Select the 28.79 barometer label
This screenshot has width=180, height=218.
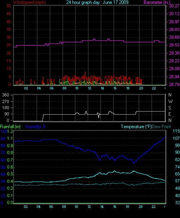[174, 84]
